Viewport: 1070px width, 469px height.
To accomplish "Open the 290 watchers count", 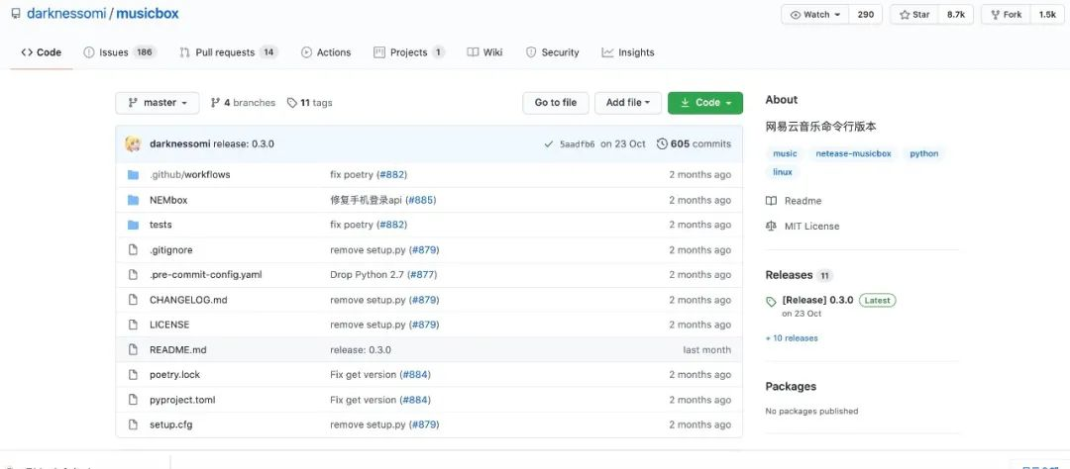I will [865, 14].
